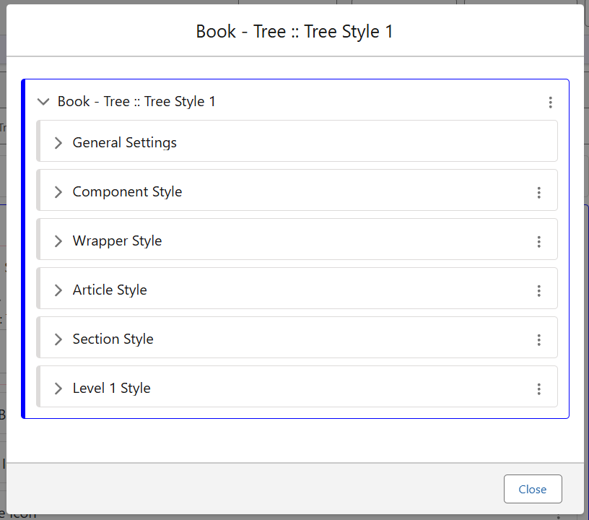The height and width of the screenshot is (520, 589).
Task: Open the Component Style options menu
Action: [x=538, y=193]
